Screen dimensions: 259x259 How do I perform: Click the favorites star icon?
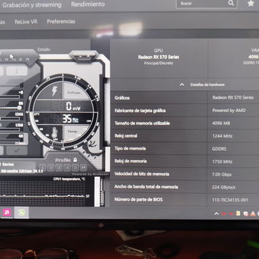(x=251, y=3)
